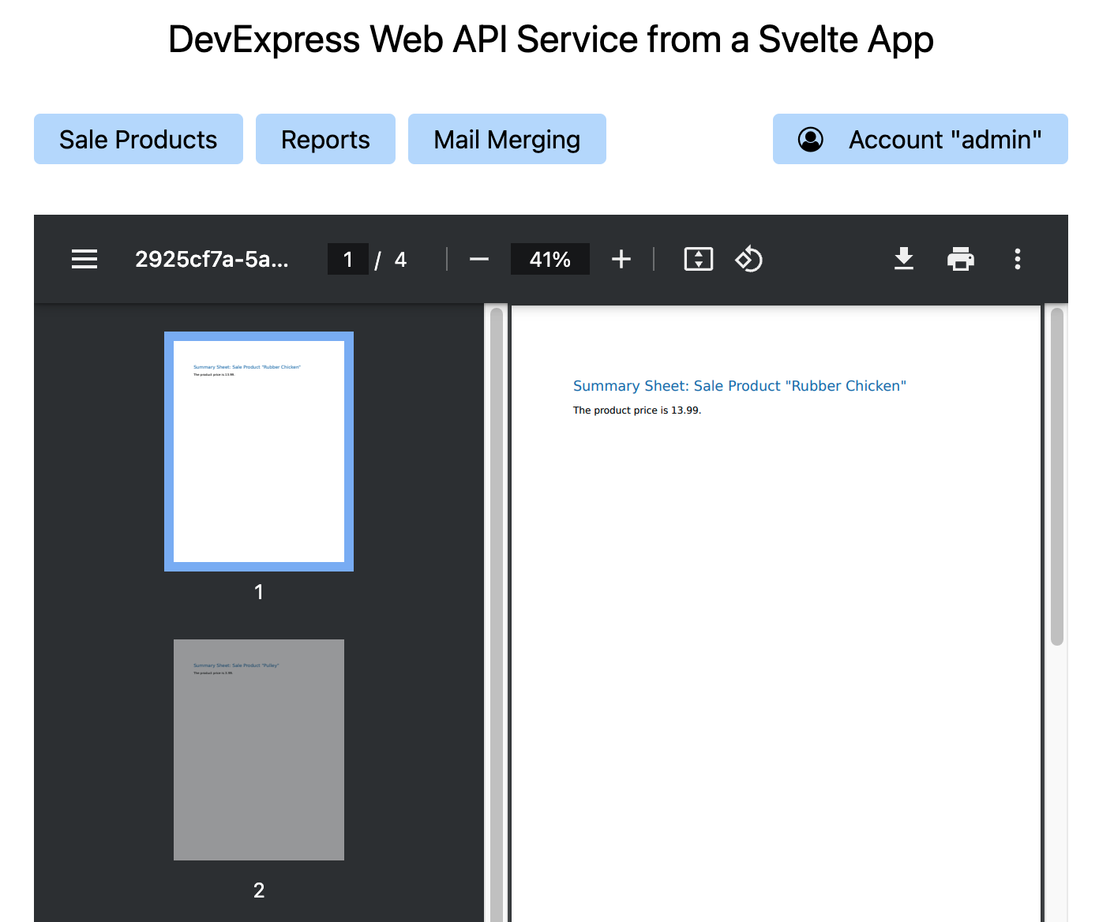Click "Summary Sheet: Sale Product "Rubber Chicken"" heading

tap(740, 386)
